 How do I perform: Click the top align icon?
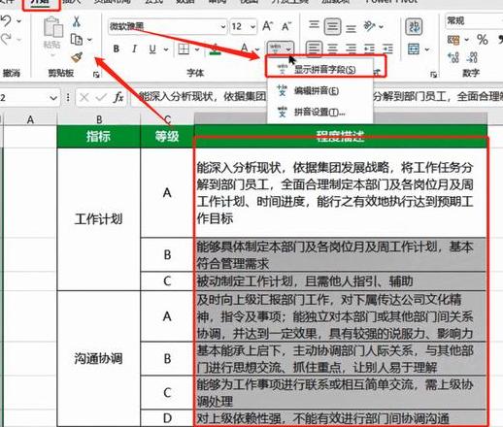(x=314, y=25)
